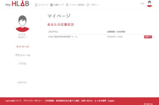
Task: Open 特定商取引法に基づく表記 footer link
Action: click(67, 101)
